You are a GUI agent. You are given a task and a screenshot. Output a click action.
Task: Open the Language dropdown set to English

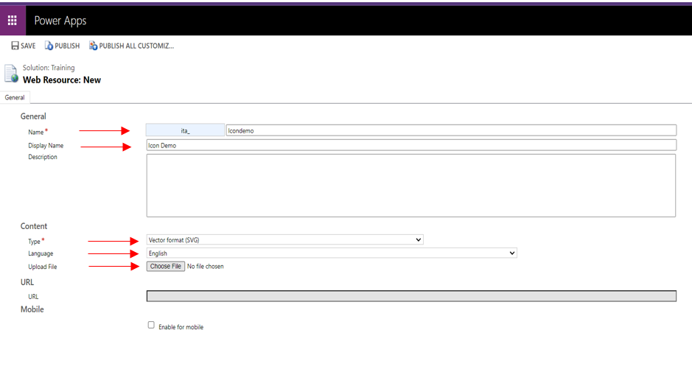[332, 253]
